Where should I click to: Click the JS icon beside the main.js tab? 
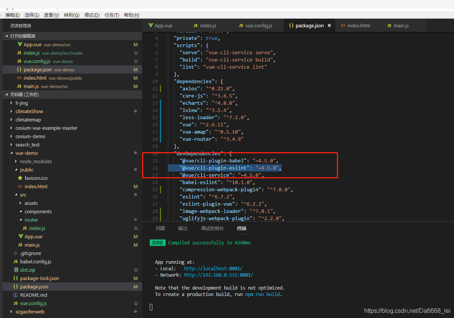pos(388,25)
